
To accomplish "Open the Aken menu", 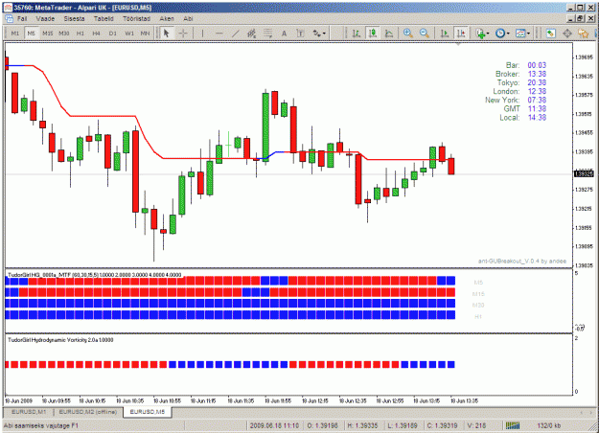I will point(167,18).
